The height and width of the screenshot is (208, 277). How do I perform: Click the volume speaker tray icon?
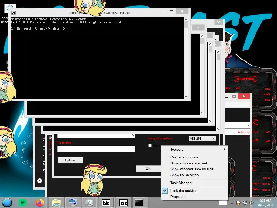(x=251, y=203)
